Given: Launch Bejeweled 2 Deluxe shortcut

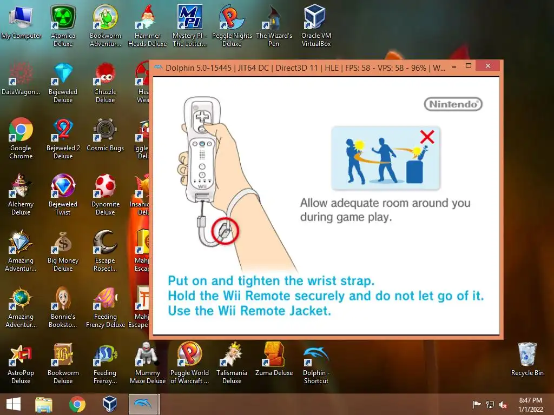Looking at the screenshot, I should [x=63, y=138].
